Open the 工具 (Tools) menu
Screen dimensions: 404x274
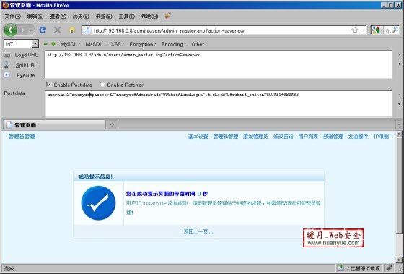click(126, 17)
